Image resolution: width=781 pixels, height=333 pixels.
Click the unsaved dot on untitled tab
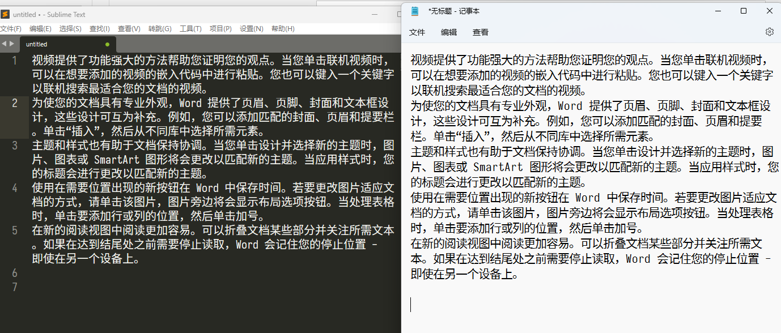107,44
